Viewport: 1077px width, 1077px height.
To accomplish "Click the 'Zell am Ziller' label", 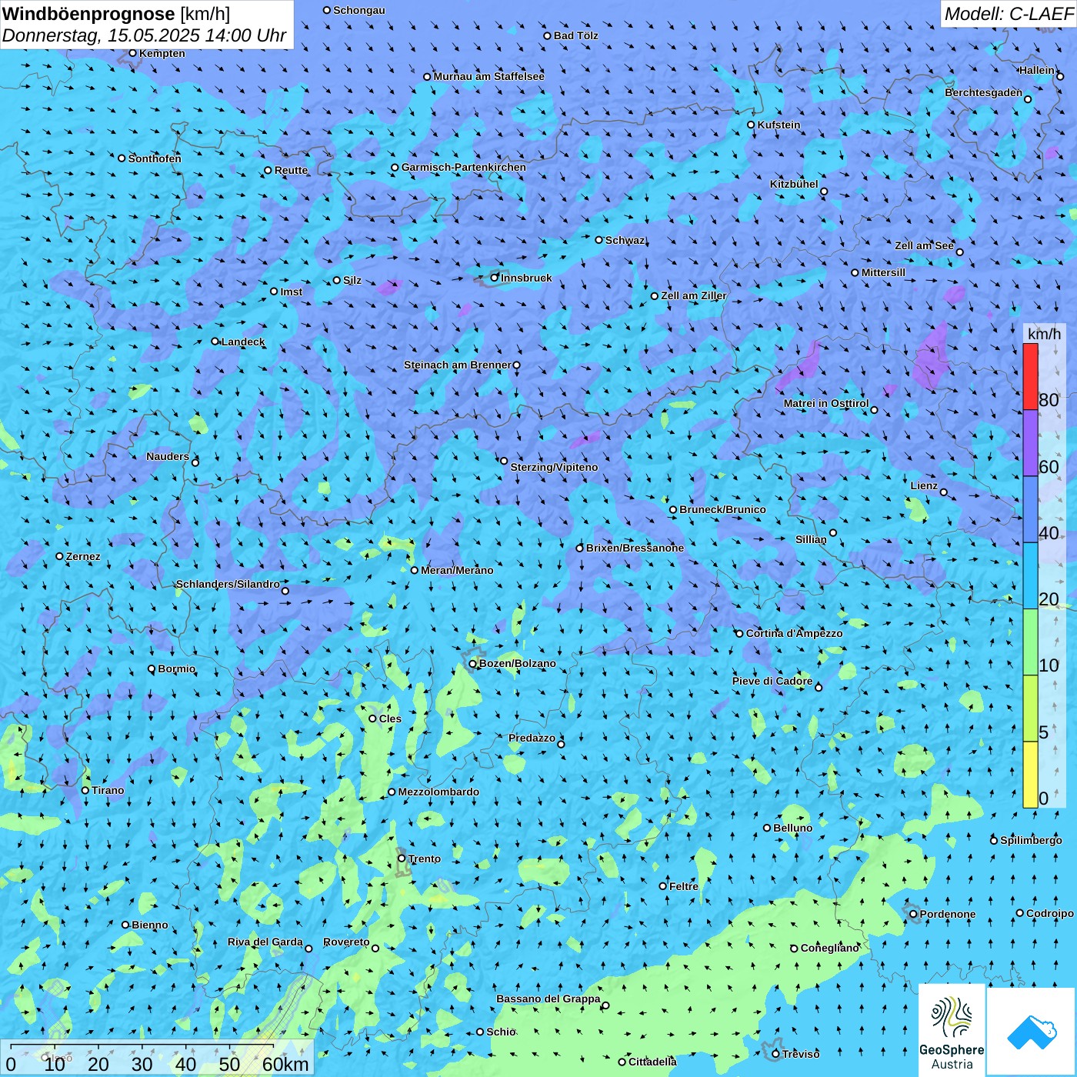I will pos(694,296).
